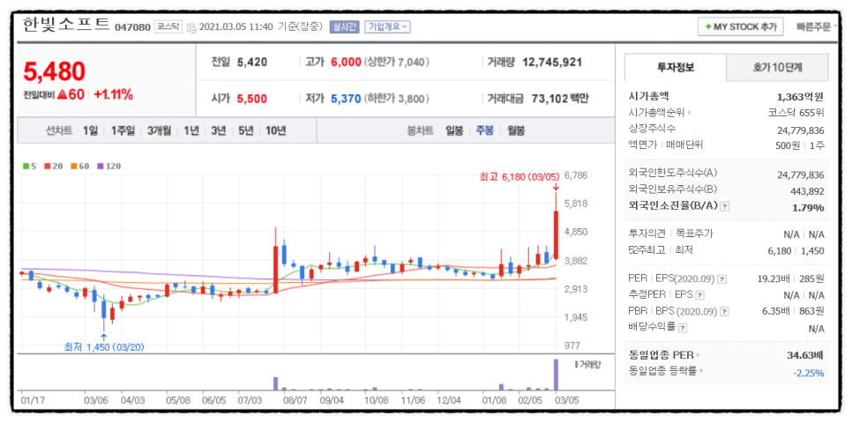Click the stock name 한빛소프트
Image resolution: width=852 pixels, height=423 pixels.
coord(66,25)
